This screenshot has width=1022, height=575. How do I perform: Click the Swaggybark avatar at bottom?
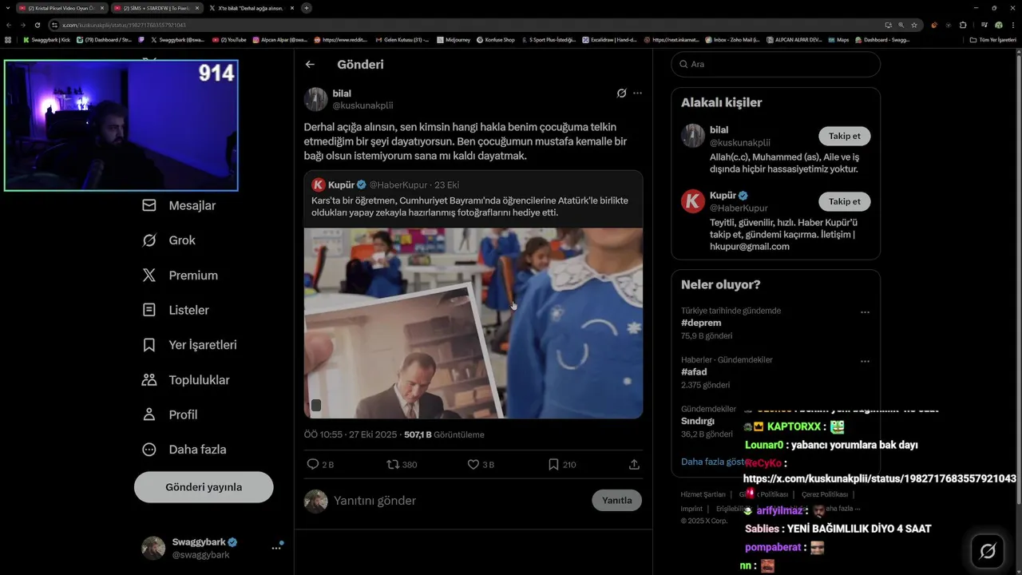click(x=153, y=548)
